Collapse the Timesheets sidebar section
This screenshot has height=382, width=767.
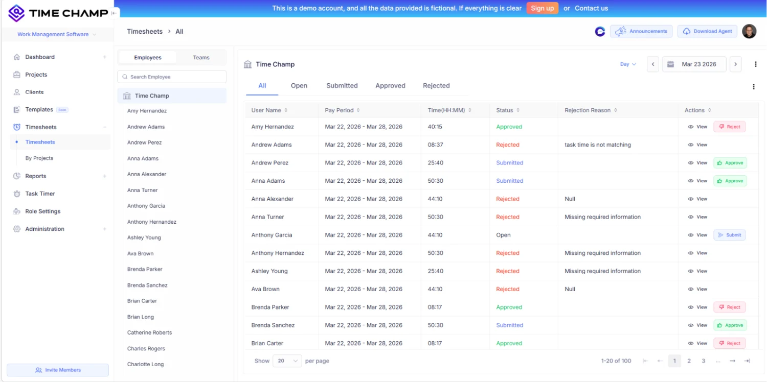pos(105,127)
